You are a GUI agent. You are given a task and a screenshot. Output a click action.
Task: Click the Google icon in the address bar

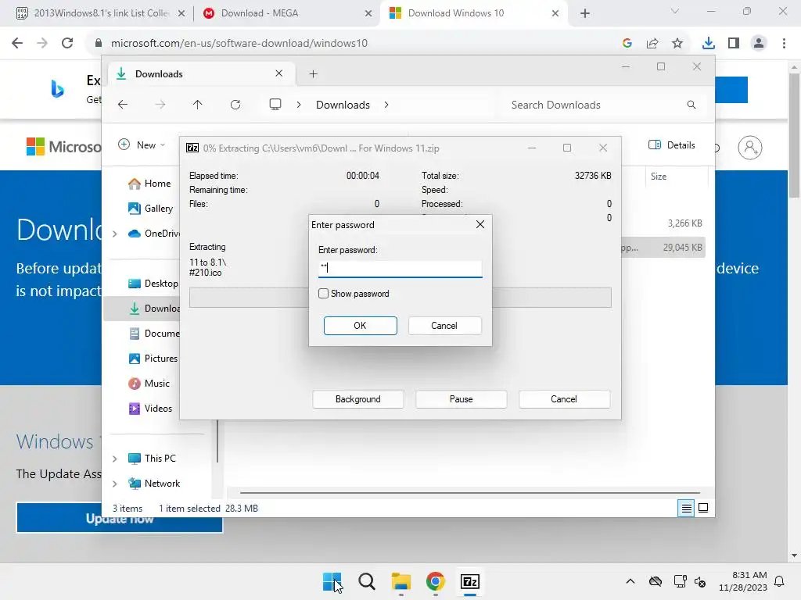tap(627, 44)
